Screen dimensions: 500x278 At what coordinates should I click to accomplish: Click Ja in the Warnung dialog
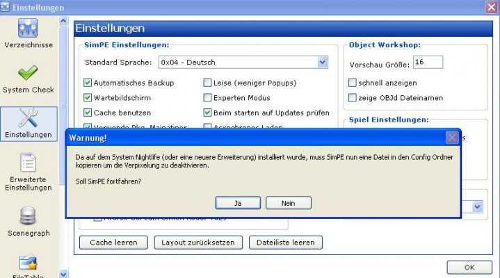(x=238, y=203)
